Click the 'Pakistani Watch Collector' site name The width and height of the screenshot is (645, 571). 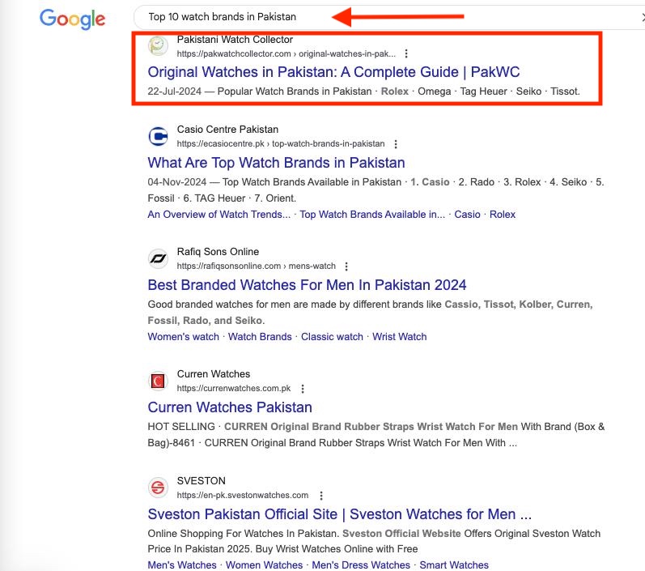click(235, 40)
